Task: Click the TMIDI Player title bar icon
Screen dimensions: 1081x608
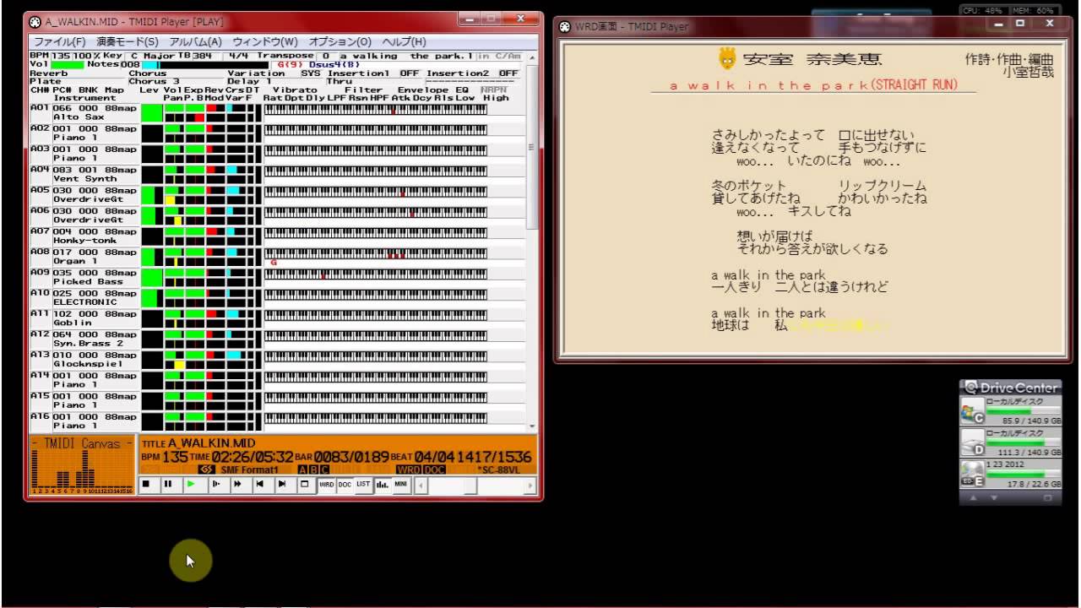Action: pos(35,20)
